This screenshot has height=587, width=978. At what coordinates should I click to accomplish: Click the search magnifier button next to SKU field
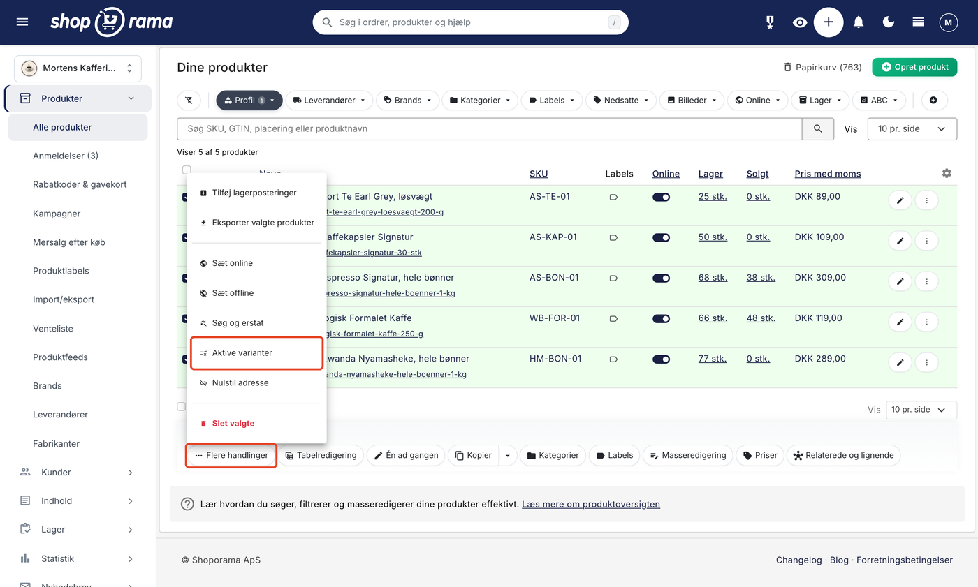818,129
